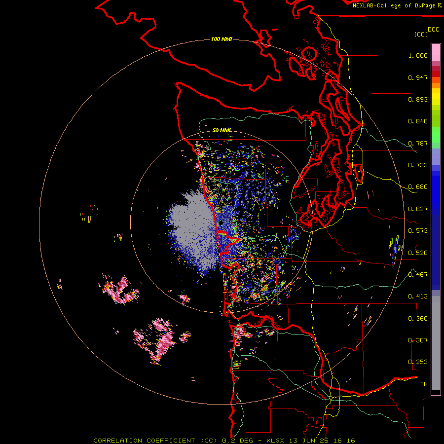Image resolution: width=444 pixels, height=444 pixels.
Task: Select the 0.467 legend value
Action: point(418,275)
